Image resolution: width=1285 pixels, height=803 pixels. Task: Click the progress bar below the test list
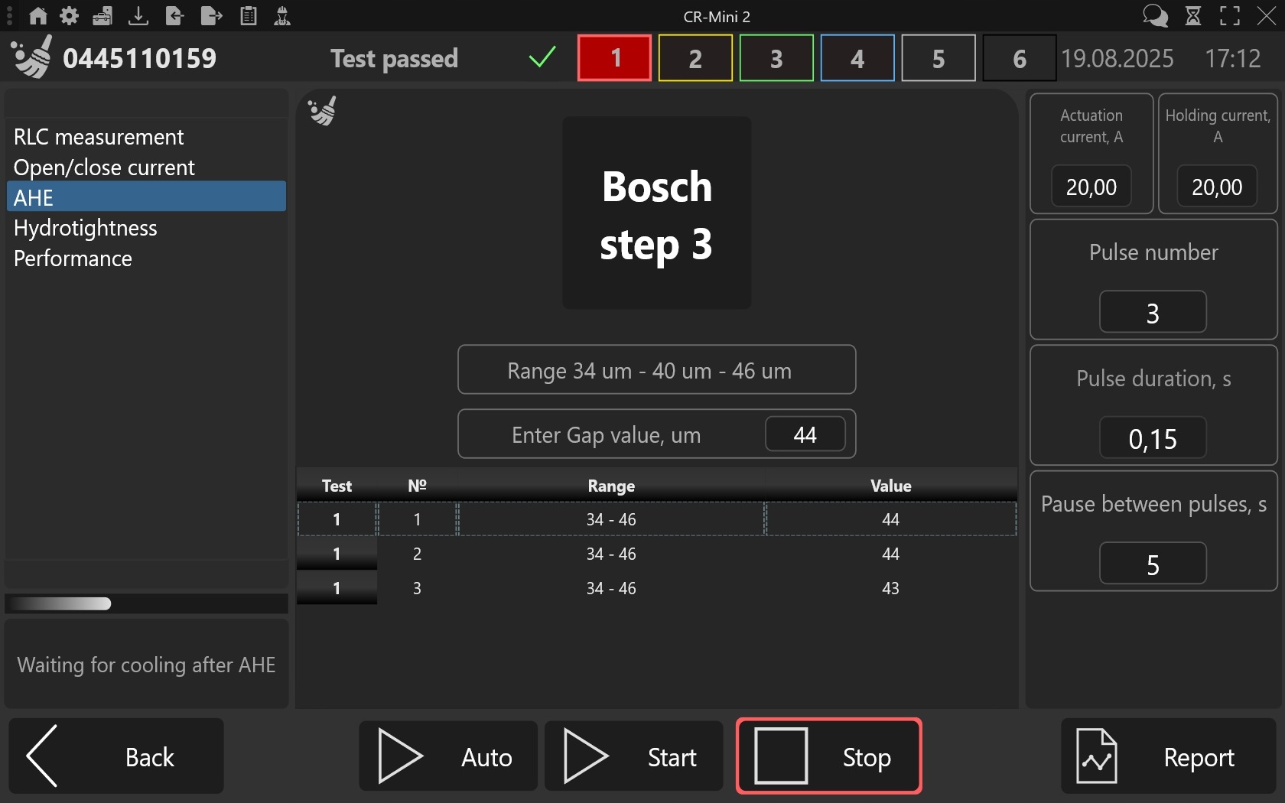click(x=146, y=604)
